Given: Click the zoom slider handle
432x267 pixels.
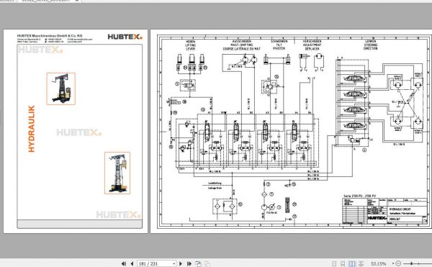Looking at the screenshot, I should click(x=412, y=263).
